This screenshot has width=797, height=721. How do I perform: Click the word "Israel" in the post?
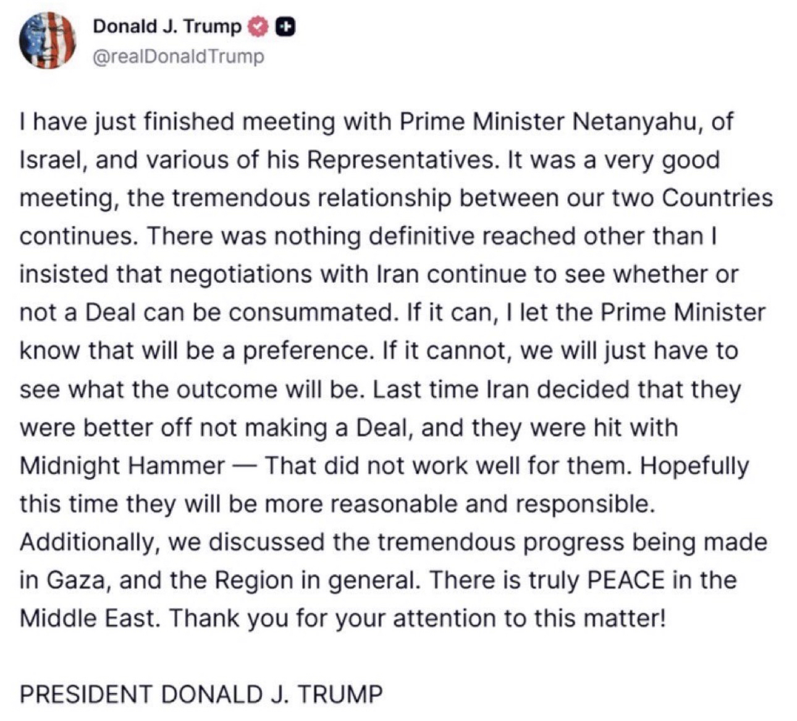tap(48, 160)
